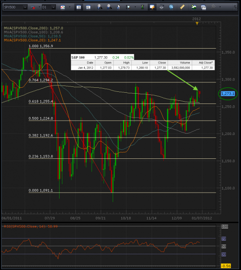This screenshot has width=241, height=270.
Task: Click the 0.764 1,294.2 Fibonacci level label
Action: 41,80
